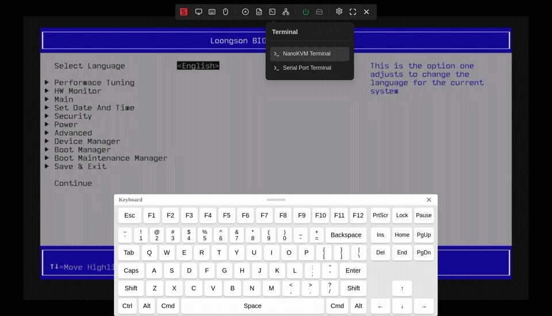Click the F1 key
The image size is (552, 316).
(x=152, y=215)
